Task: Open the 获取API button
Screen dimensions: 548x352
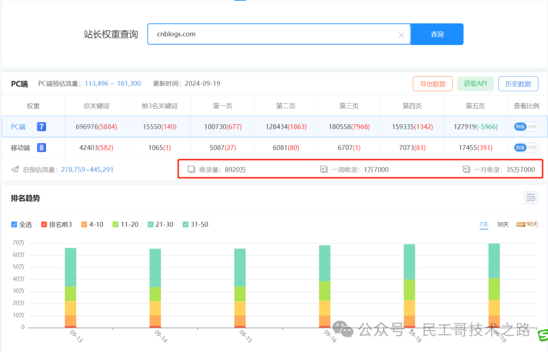Action: point(475,84)
